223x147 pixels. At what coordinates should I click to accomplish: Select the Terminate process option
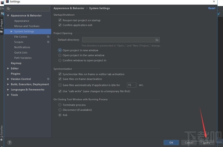point(60,105)
